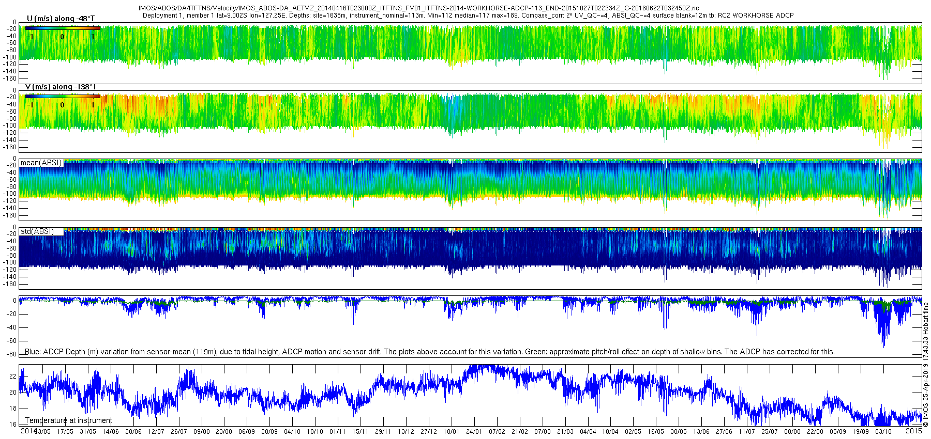
Task: Click the '05/09' date tick
Action: tap(838, 432)
